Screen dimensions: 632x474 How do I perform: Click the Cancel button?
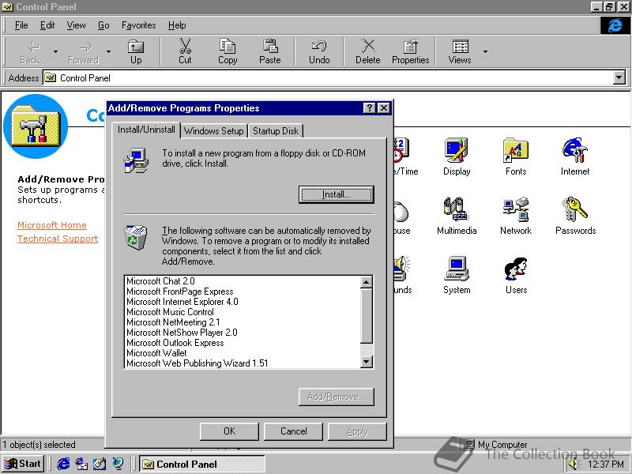pos(293,431)
